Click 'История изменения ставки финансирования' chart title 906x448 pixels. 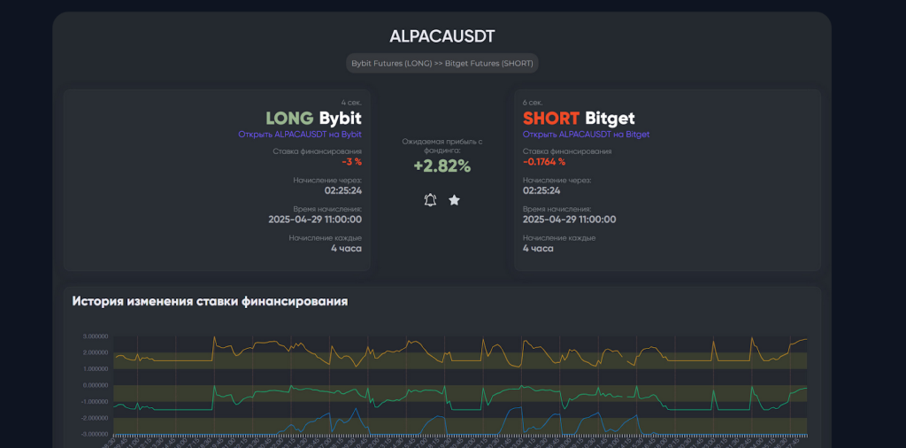(210, 301)
